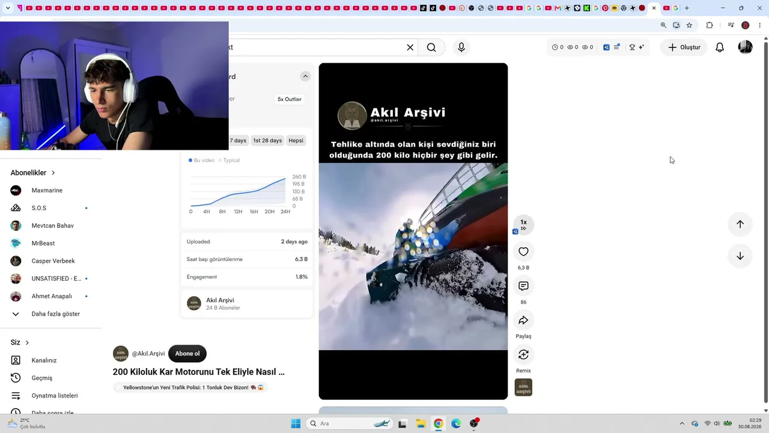769x433 pixels.
Task: Like the Short with the heart icon
Action: click(x=523, y=252)
